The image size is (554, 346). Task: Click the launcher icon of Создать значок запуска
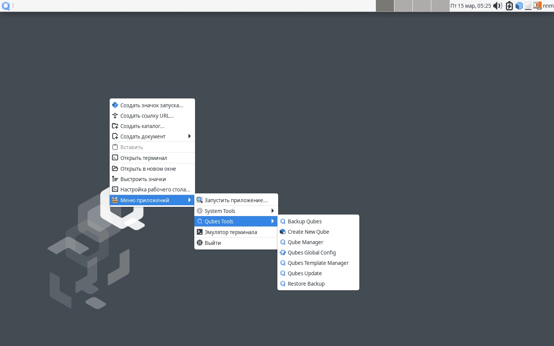(115, 105)
